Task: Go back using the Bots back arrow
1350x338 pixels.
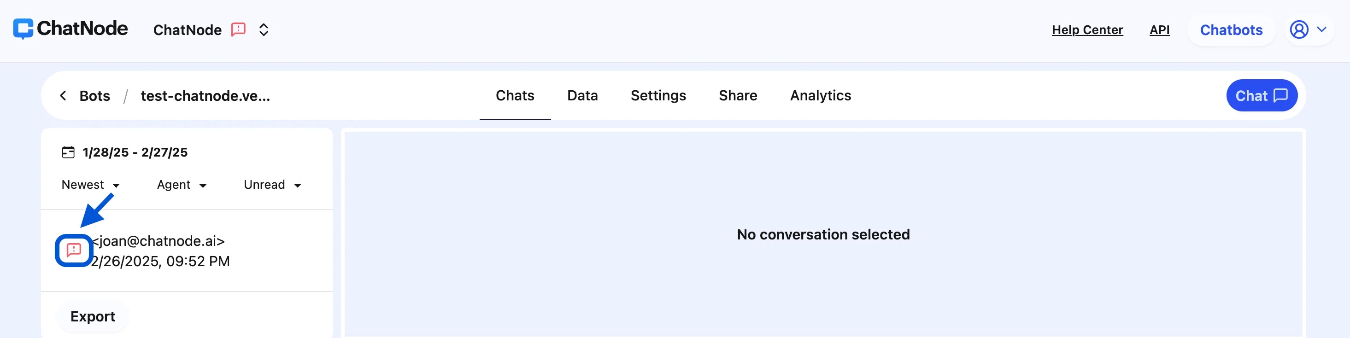Action: pyautogui.click(x=62, y=96)
